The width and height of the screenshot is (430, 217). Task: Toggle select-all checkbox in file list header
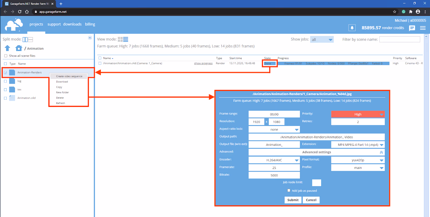click(5, 64)
